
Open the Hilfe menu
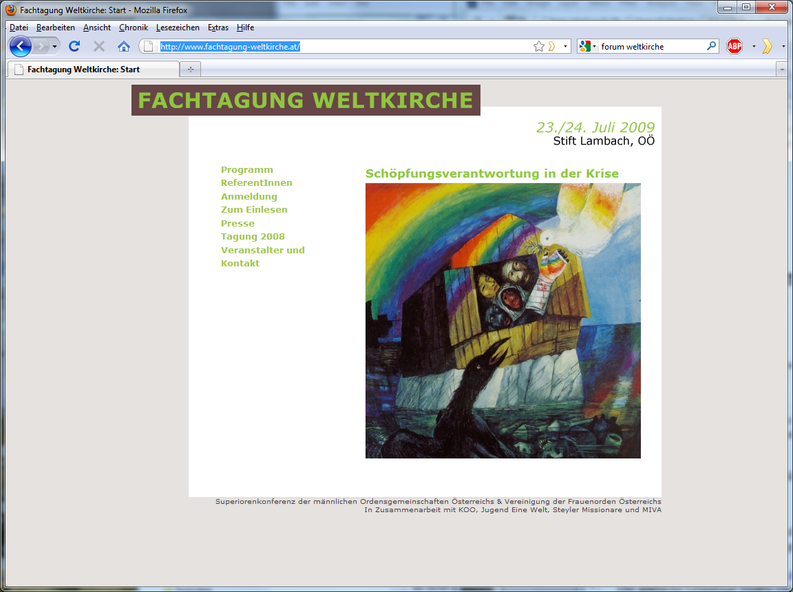pyautogui.click(x=245, y=28)
